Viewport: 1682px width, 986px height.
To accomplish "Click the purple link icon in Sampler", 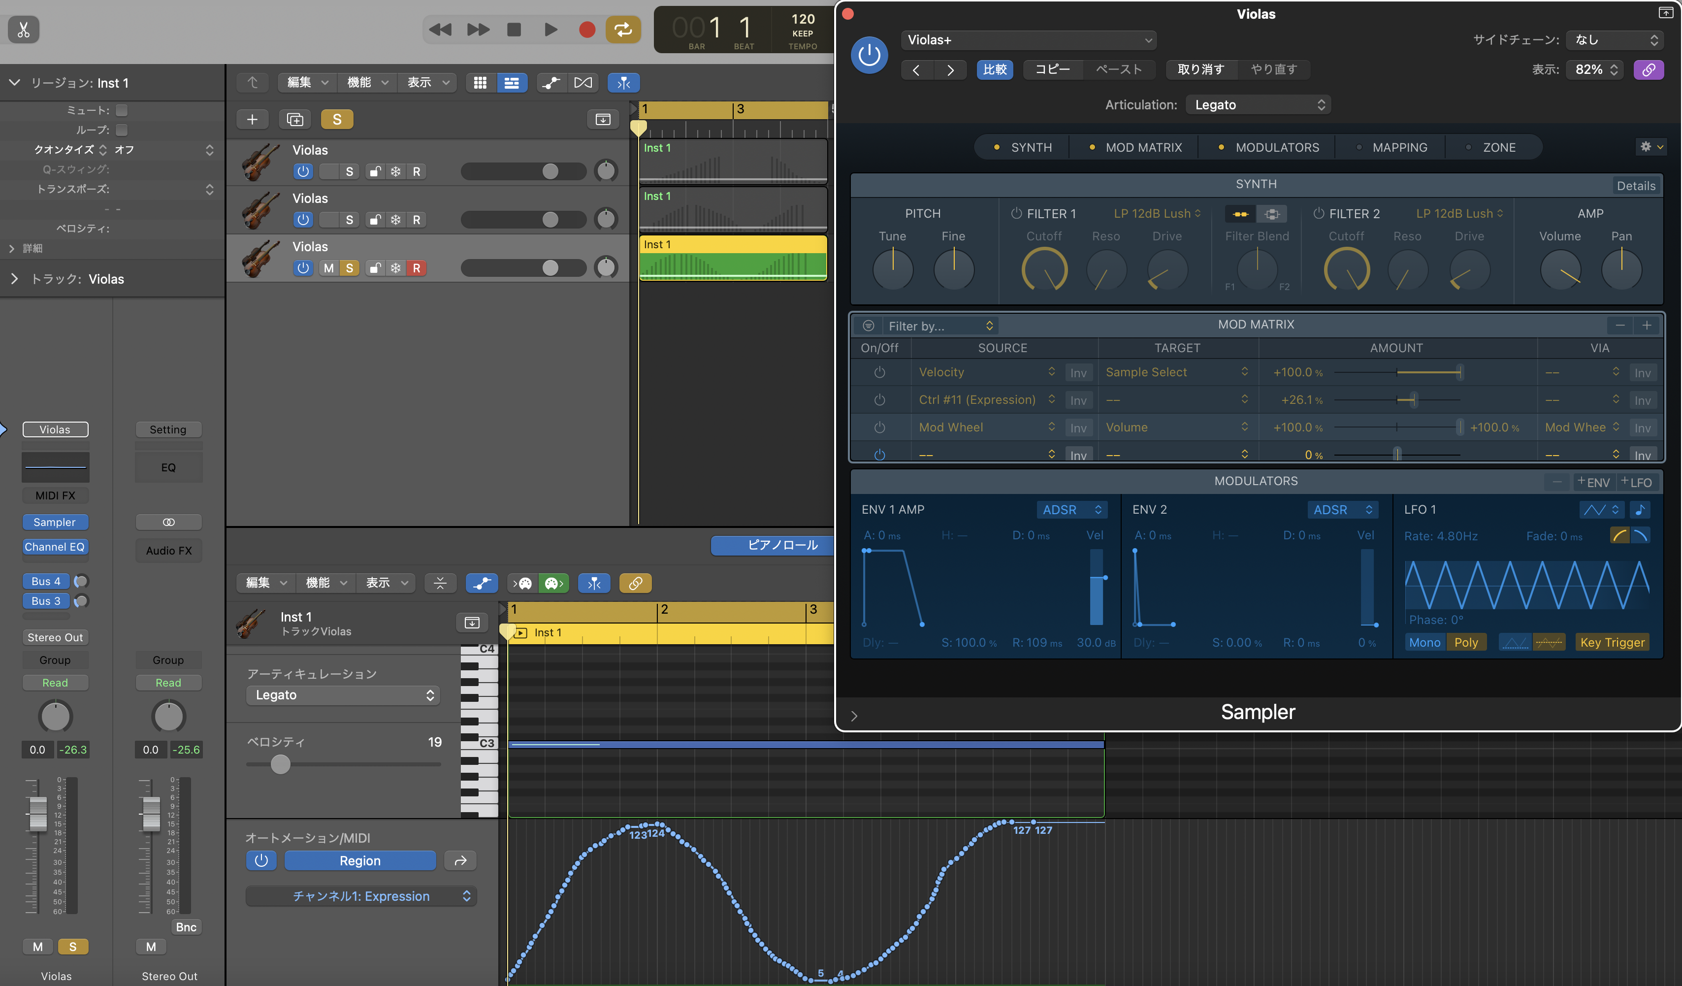I will click(1648, 69).
